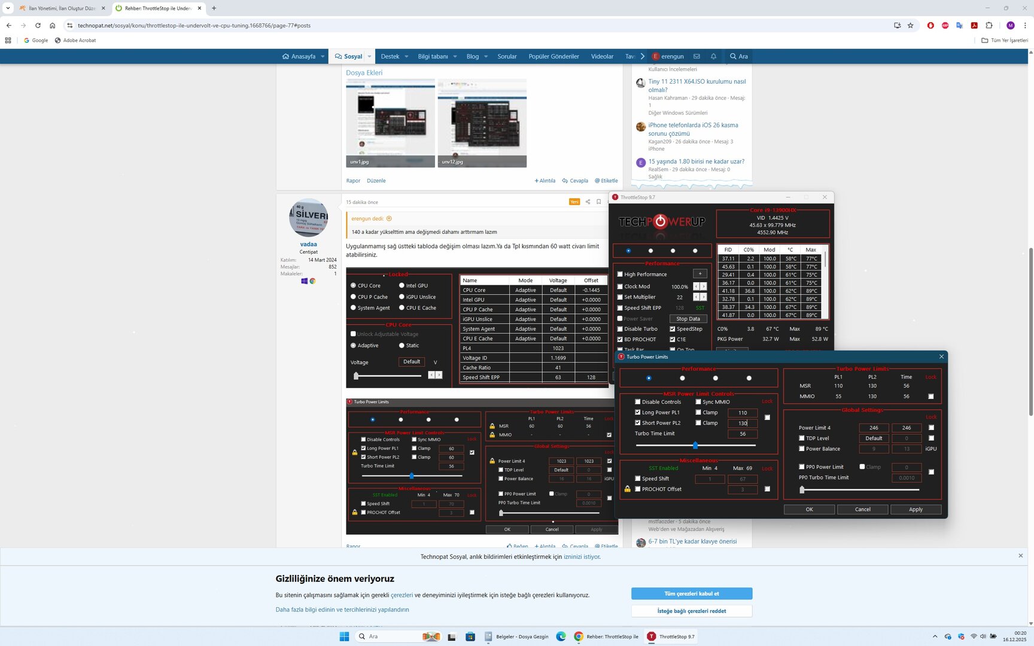Open the Adobe Acrobat bookmark

click(x=75, y=41)
